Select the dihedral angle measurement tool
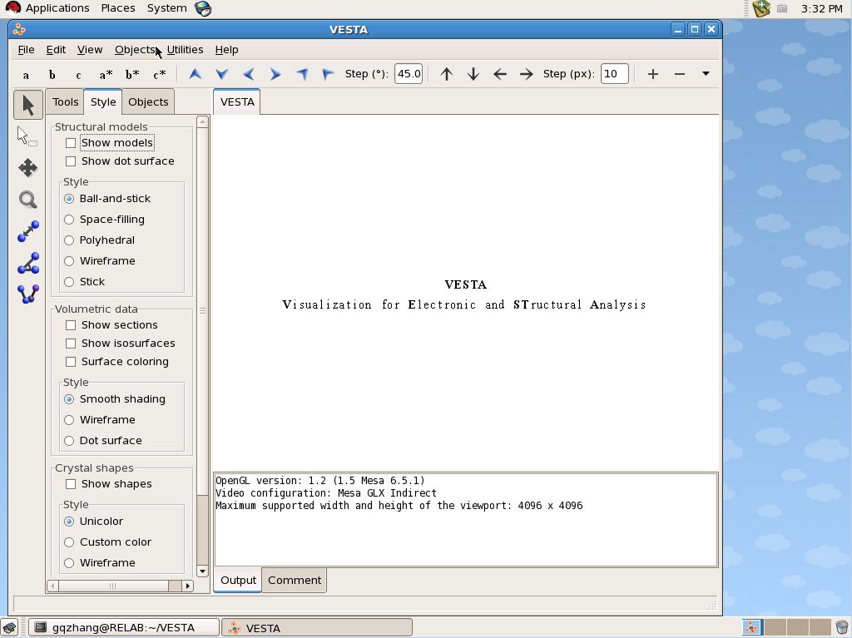This screenshot has width=852, height=638. pyautogui.click(x=27, y=294)
